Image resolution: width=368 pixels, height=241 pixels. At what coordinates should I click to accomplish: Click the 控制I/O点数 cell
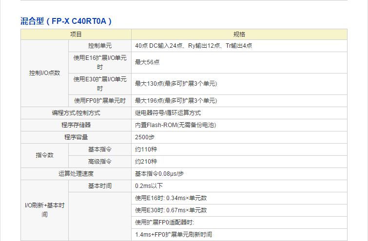44,73
